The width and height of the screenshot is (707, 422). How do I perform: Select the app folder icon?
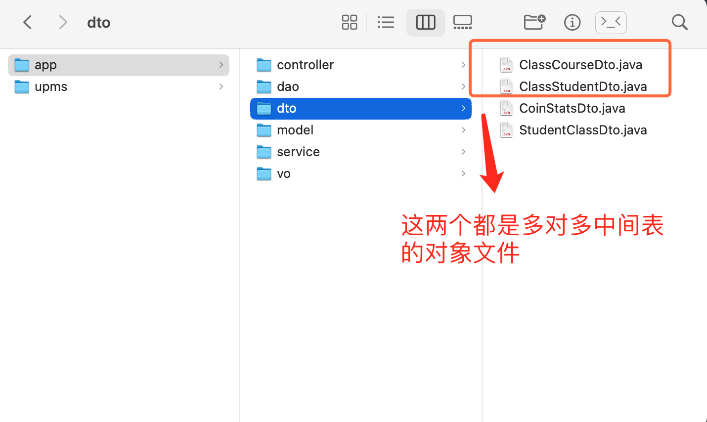coord(22,65)
